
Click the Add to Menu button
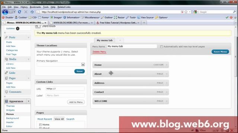(76, 102)
